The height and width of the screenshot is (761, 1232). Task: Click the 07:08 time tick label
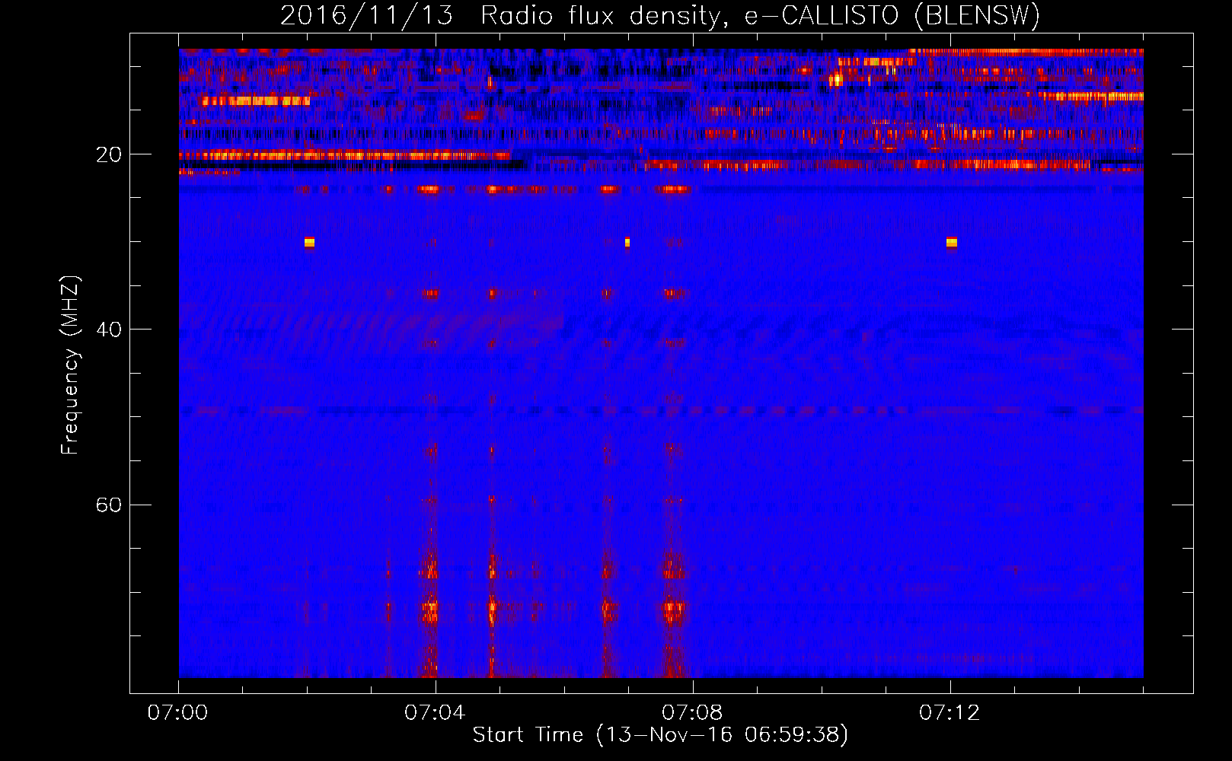[x=692, y=713]
